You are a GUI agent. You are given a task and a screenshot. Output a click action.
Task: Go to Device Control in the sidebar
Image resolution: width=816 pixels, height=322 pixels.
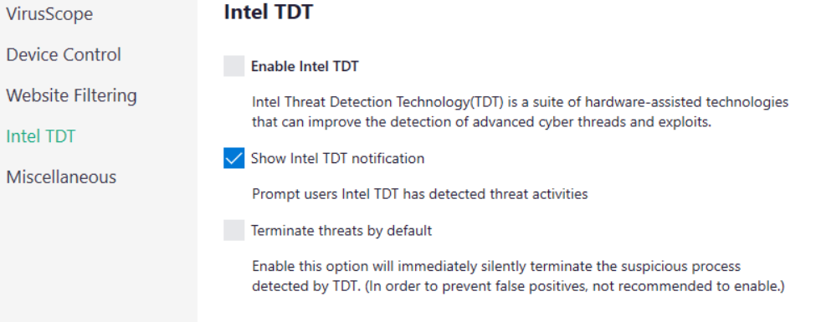(64, 54)
